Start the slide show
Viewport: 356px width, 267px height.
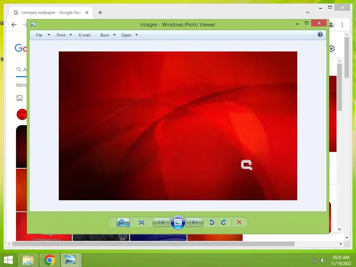click(178, 222)
